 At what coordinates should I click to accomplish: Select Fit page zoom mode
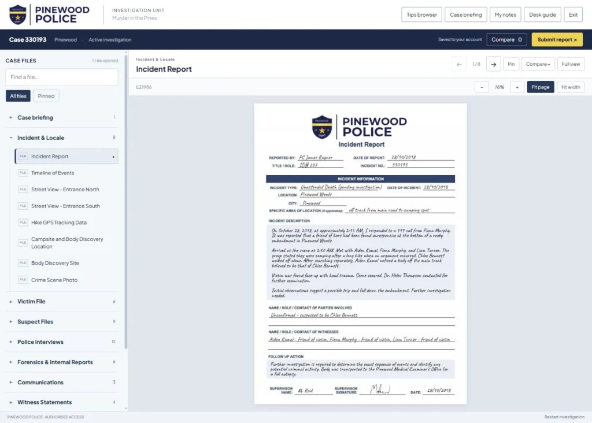pyautogui.click(x=541, y=87)
